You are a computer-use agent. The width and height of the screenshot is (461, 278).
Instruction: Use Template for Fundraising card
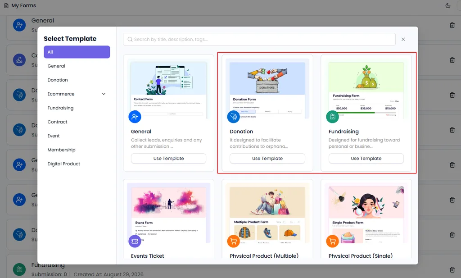point(366,158)
